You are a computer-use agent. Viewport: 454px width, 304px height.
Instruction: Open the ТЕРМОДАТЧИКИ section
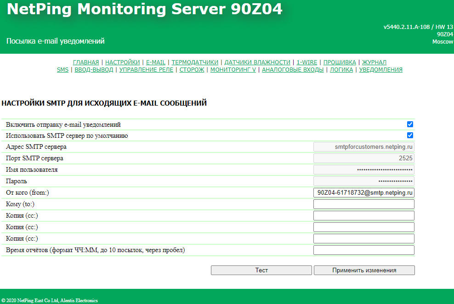195,62
